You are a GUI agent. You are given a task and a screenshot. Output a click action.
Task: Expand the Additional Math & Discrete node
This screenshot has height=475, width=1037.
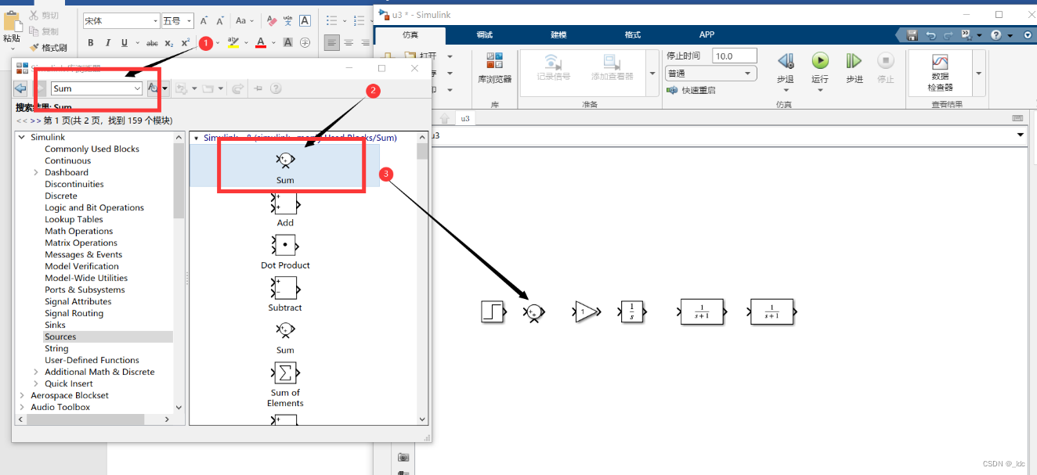click(x=35, y=372)
